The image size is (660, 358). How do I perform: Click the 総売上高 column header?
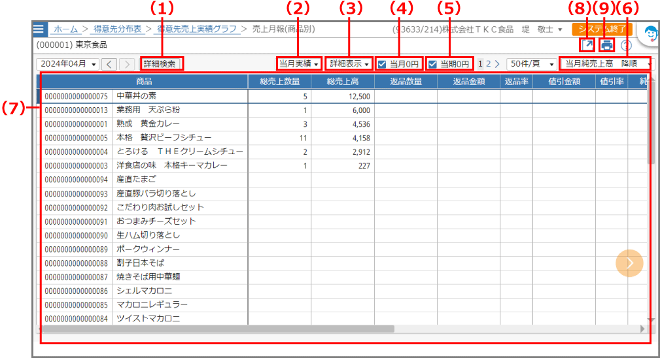343,82
